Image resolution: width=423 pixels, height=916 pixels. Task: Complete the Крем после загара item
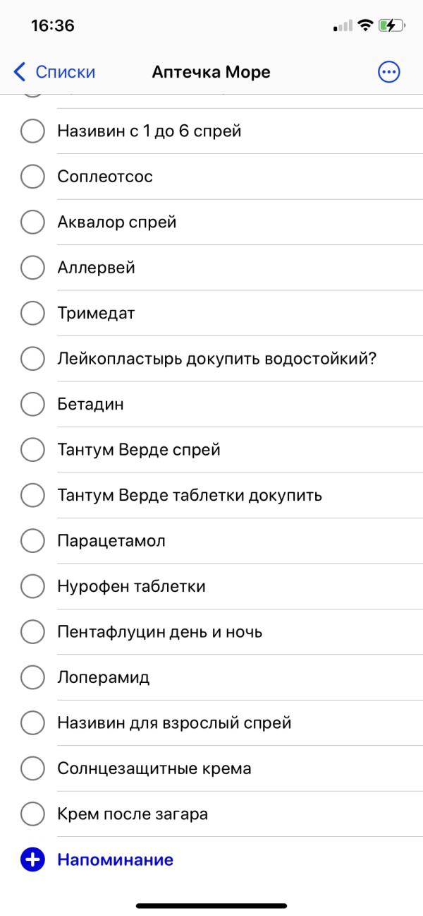point(32,814)
